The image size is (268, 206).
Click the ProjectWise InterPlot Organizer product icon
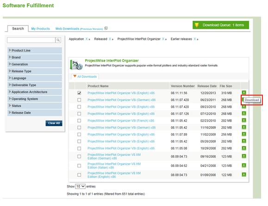(76, 65)
